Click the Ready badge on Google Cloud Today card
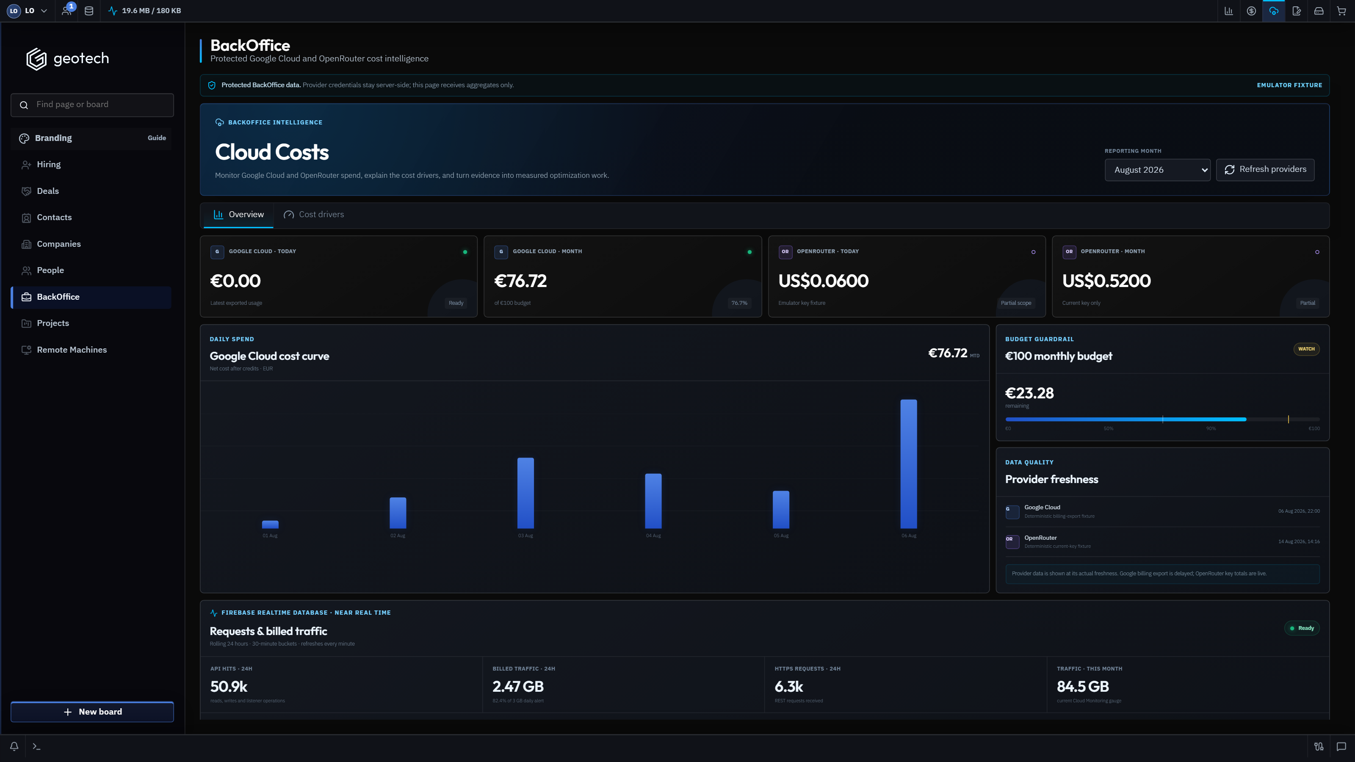This screenshot has width=1355, height=762. point(456,303)
